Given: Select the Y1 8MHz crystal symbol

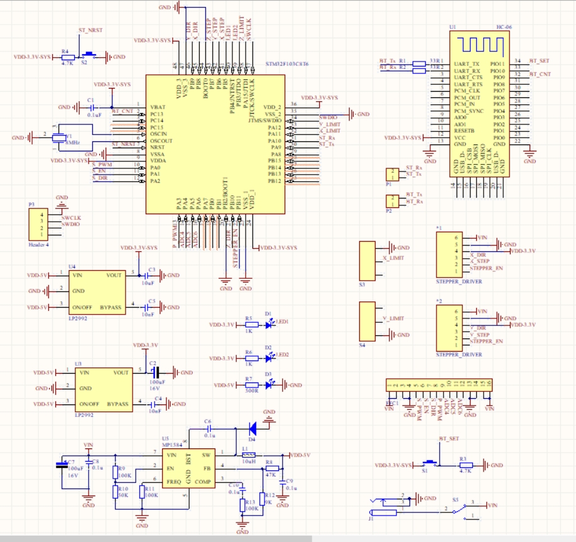Looking at the screenshot, I should tap(59, 138).
